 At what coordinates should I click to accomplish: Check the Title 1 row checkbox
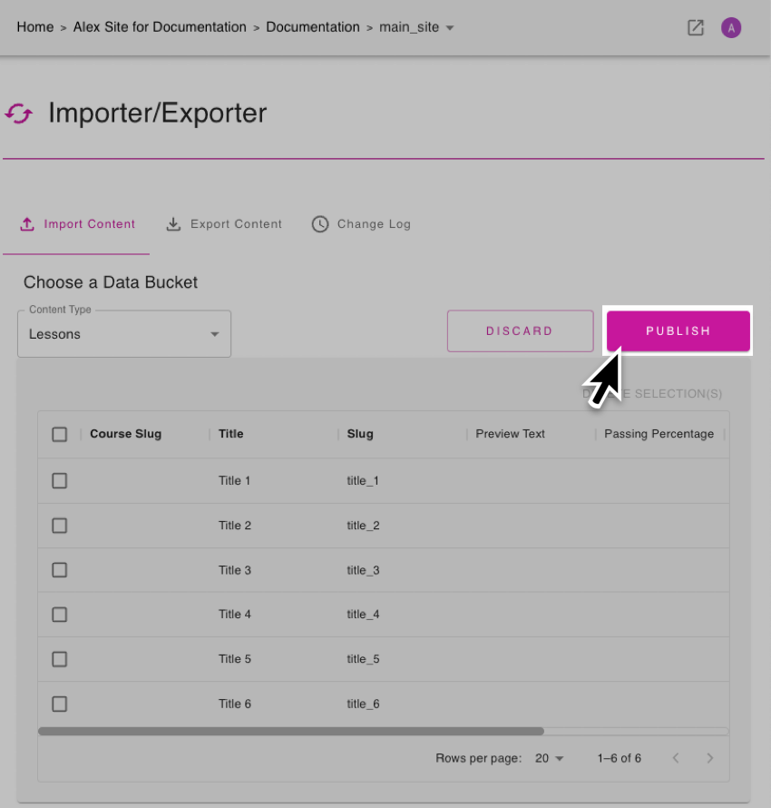pos(60,481)
